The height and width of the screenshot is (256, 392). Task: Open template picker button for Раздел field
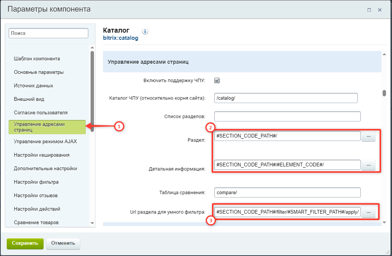(368, 136)
